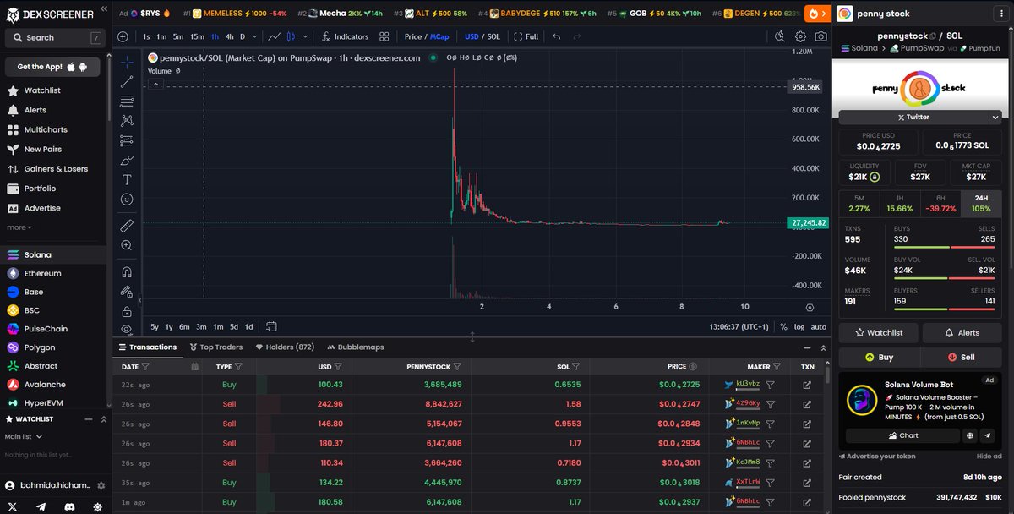Open the Twitter link for pennystock
Image resolution: width=1014 pixels, height=514 pixels.
(x=913, y=118)
